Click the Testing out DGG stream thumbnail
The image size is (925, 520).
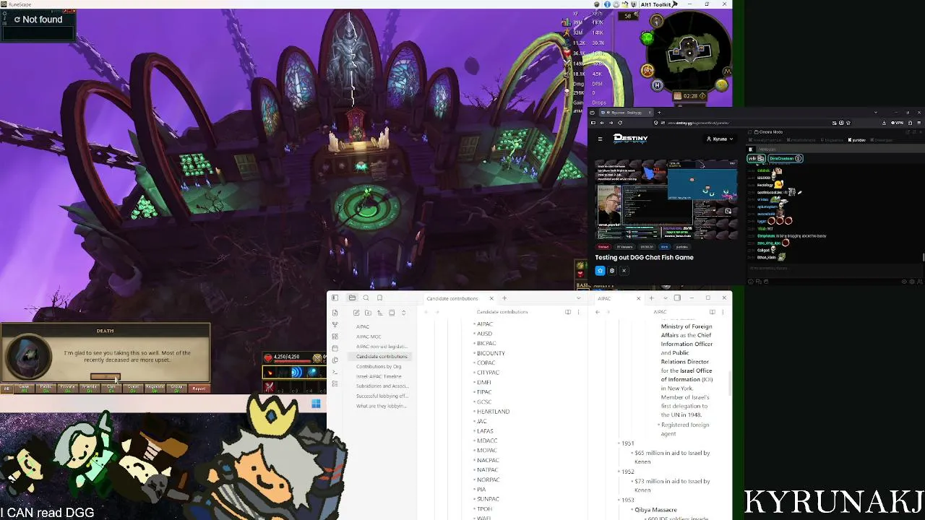pos(666,199)
